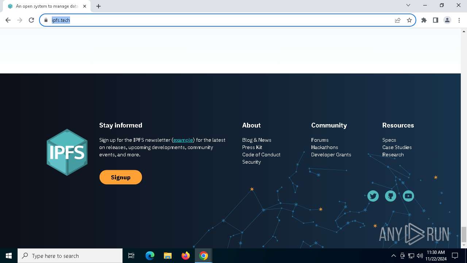The image size is (467, 263).
Task: Share this page icon in address bar
Action: tap(398, 20)
